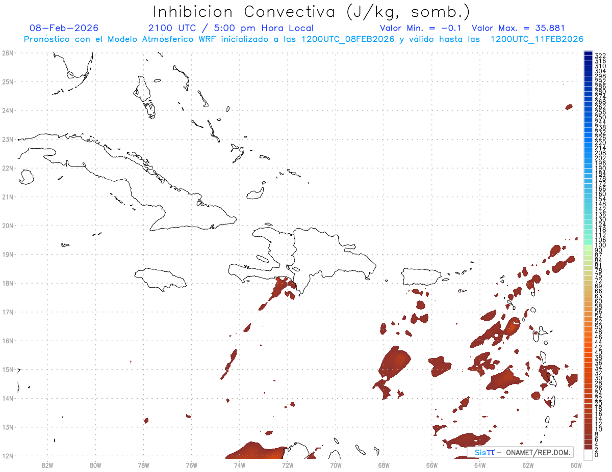Click the '66W' longitude label

432,465
